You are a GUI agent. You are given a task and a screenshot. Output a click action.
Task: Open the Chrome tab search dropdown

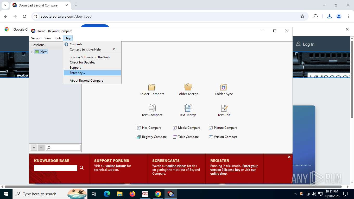(x=5, y=5)
